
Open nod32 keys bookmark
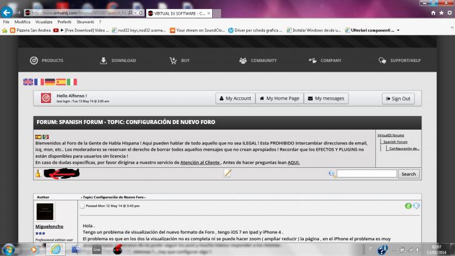pyautogui.click(x=139, y=30)
